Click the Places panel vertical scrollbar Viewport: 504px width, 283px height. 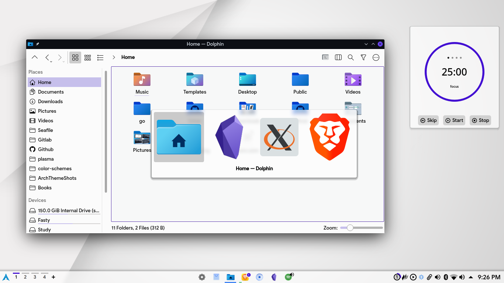pyautogui.click(x=106, y=131)
